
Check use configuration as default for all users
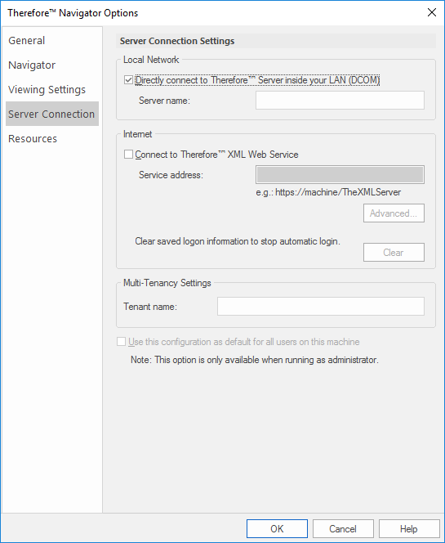point(122,342)
